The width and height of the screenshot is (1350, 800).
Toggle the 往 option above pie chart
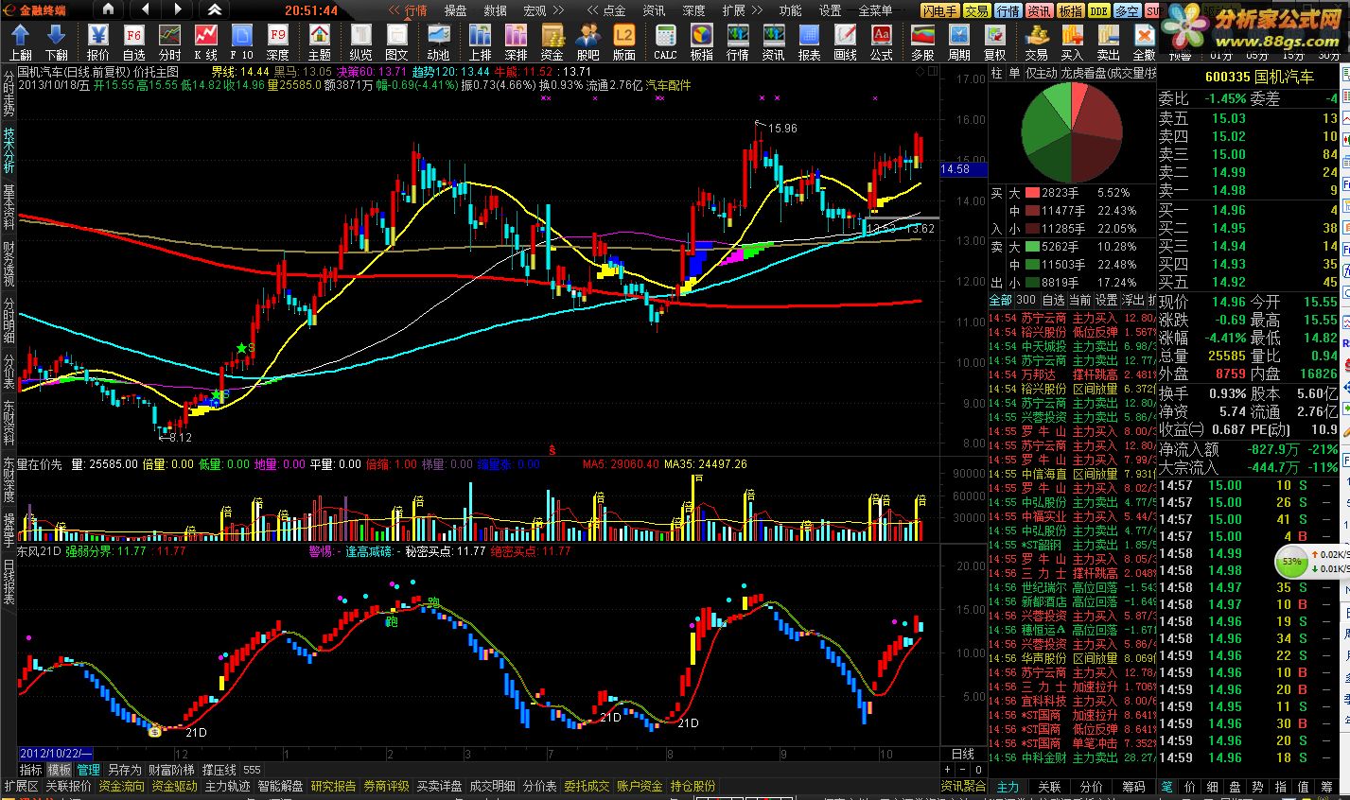pos(997,73)
